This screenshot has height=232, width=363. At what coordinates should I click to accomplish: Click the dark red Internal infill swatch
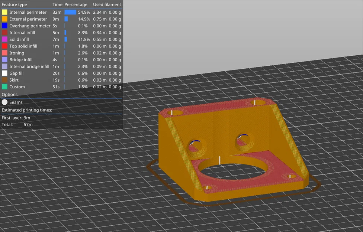pyautogui.click(x=4, y=33)
